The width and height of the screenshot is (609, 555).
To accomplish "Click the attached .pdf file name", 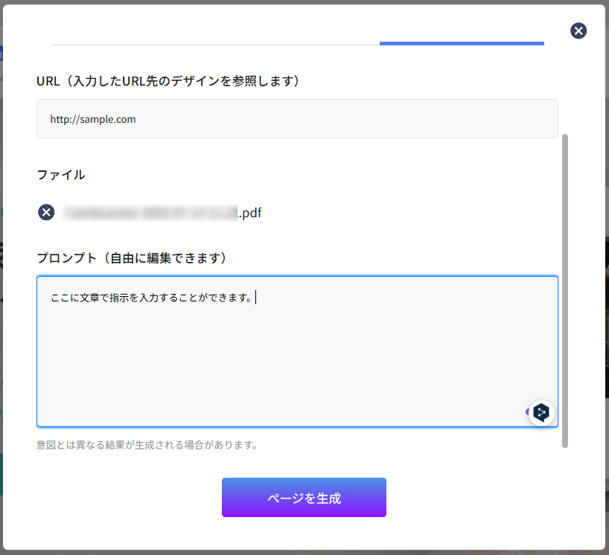I will 163,213.
